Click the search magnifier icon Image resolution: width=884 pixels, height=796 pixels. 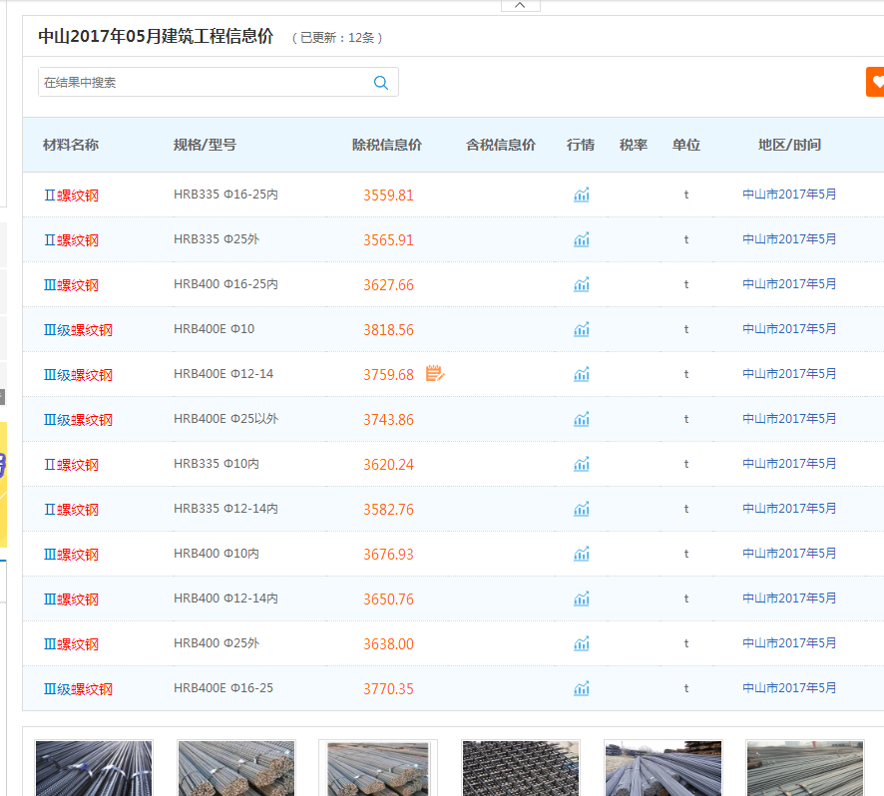pos(381,83)
